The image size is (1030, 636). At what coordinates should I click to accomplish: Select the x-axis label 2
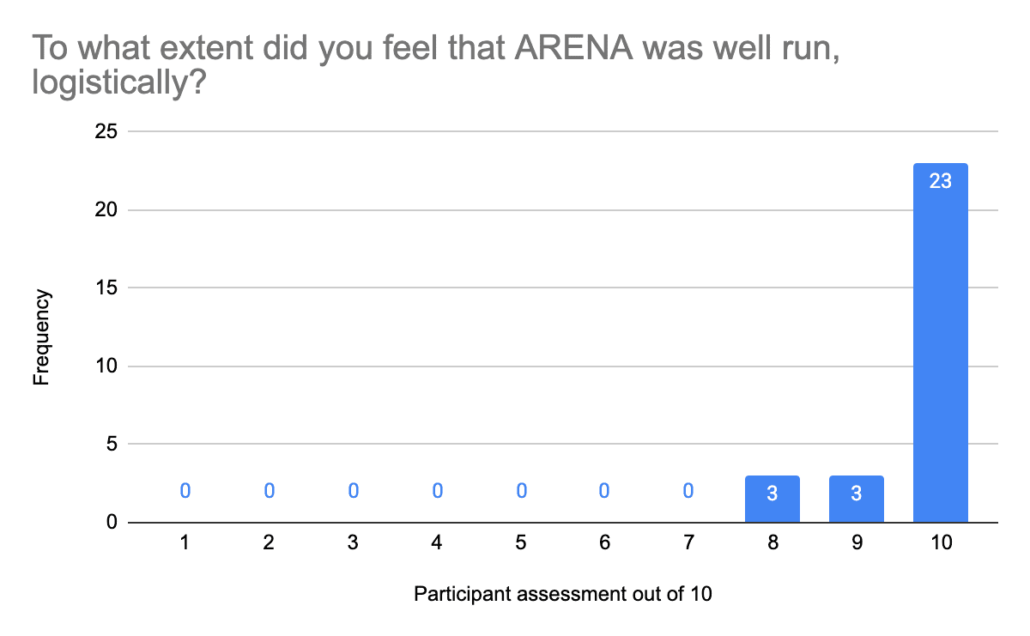pyautogui.click(x=269, y=542)
